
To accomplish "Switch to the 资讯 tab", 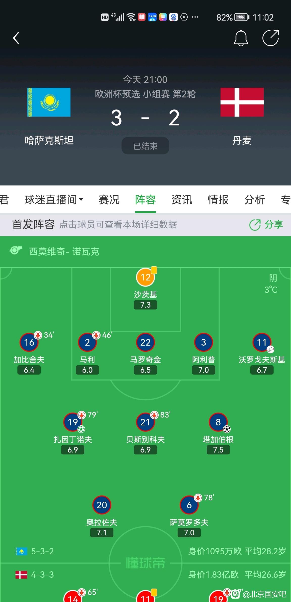I will point(182,200).
